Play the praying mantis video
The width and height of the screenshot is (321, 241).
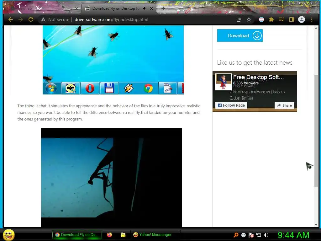pyautogui.click(x=112, y=178)
